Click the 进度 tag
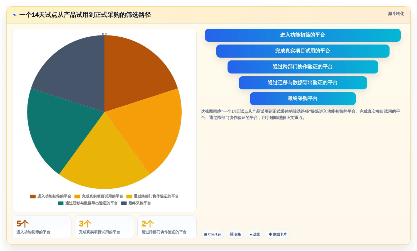 tap(255, 234)
